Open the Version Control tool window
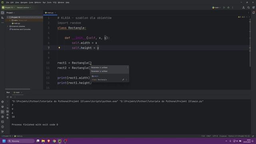 point(2,132)
